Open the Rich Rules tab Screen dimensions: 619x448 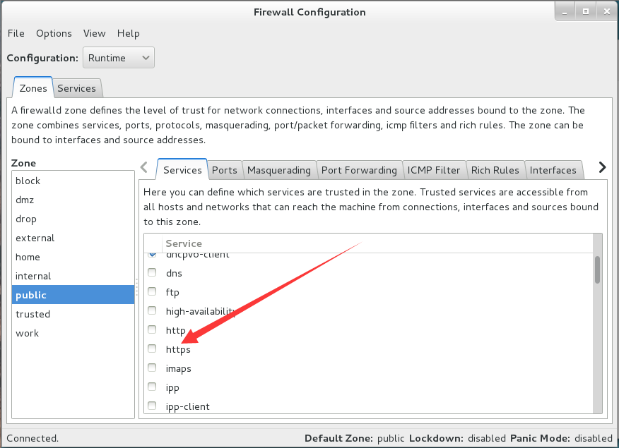coord(495,170)
